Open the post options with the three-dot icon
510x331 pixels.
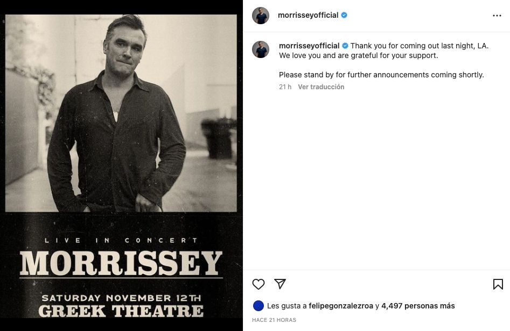coord(497,15)
